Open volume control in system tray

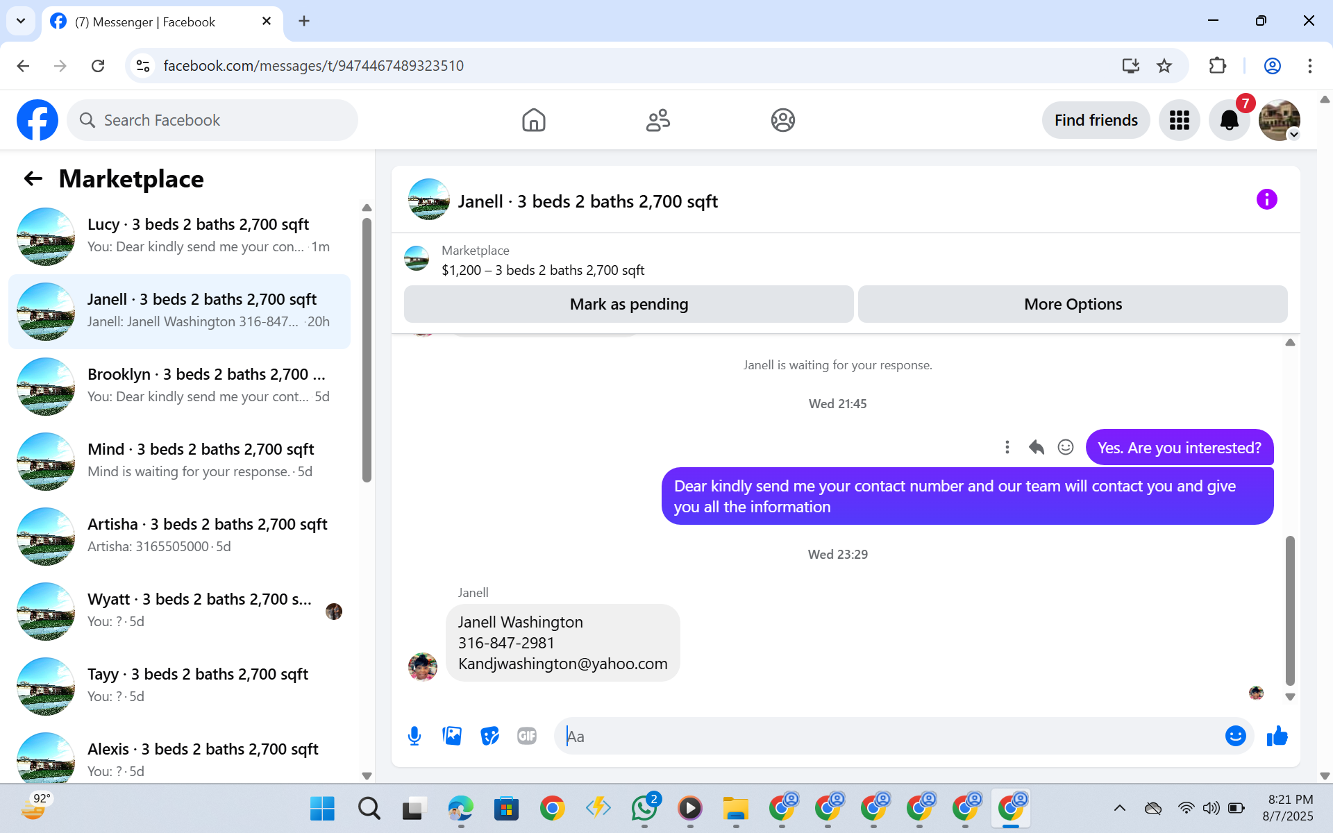pos(1211,808)
